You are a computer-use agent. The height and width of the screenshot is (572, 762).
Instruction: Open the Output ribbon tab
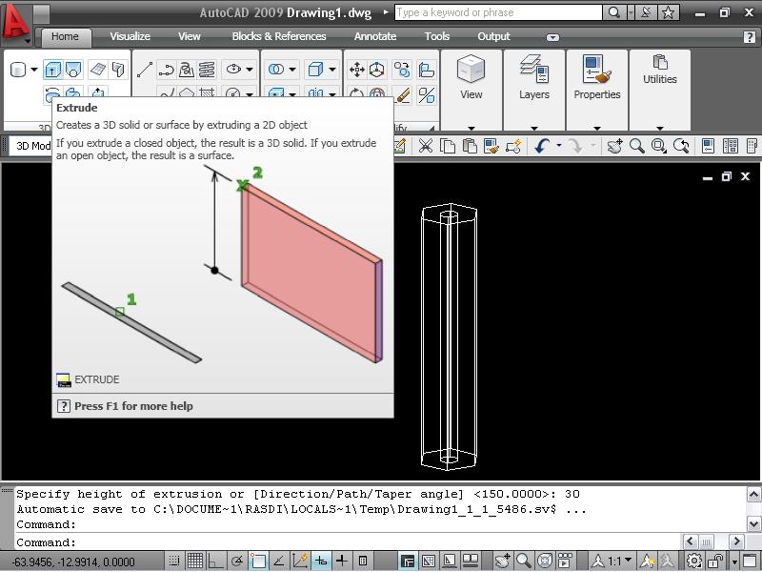493,36
